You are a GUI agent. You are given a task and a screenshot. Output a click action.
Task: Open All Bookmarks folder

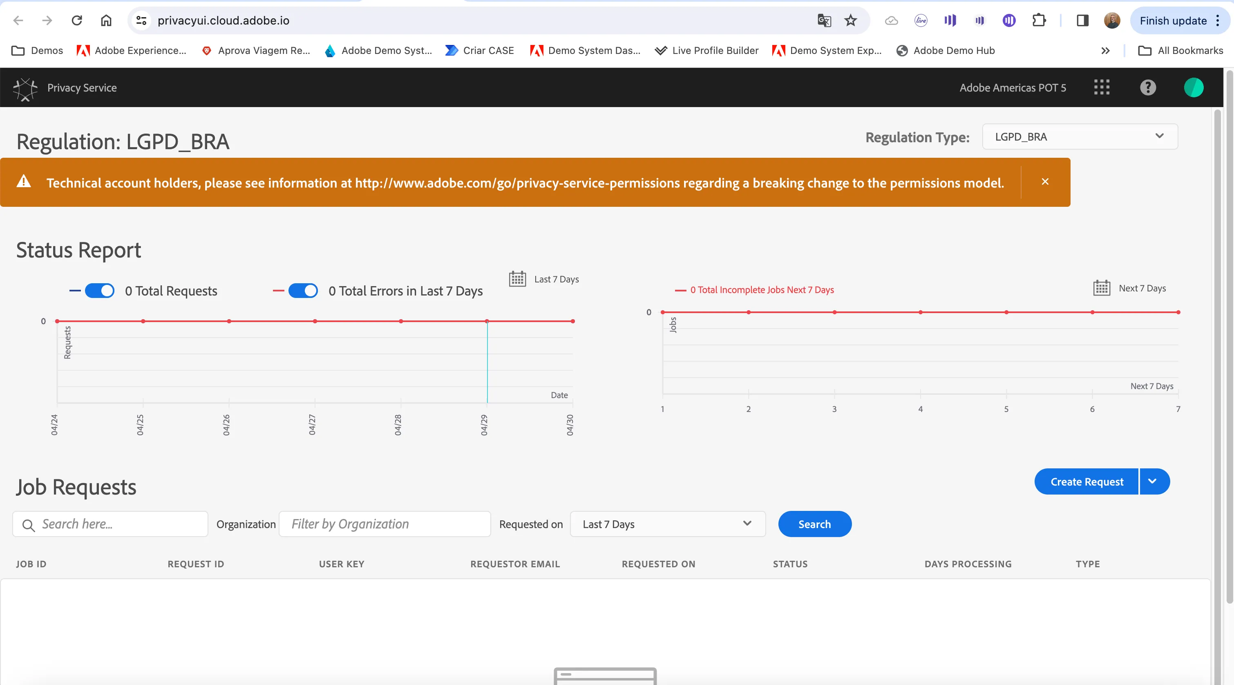[1181, 50]
